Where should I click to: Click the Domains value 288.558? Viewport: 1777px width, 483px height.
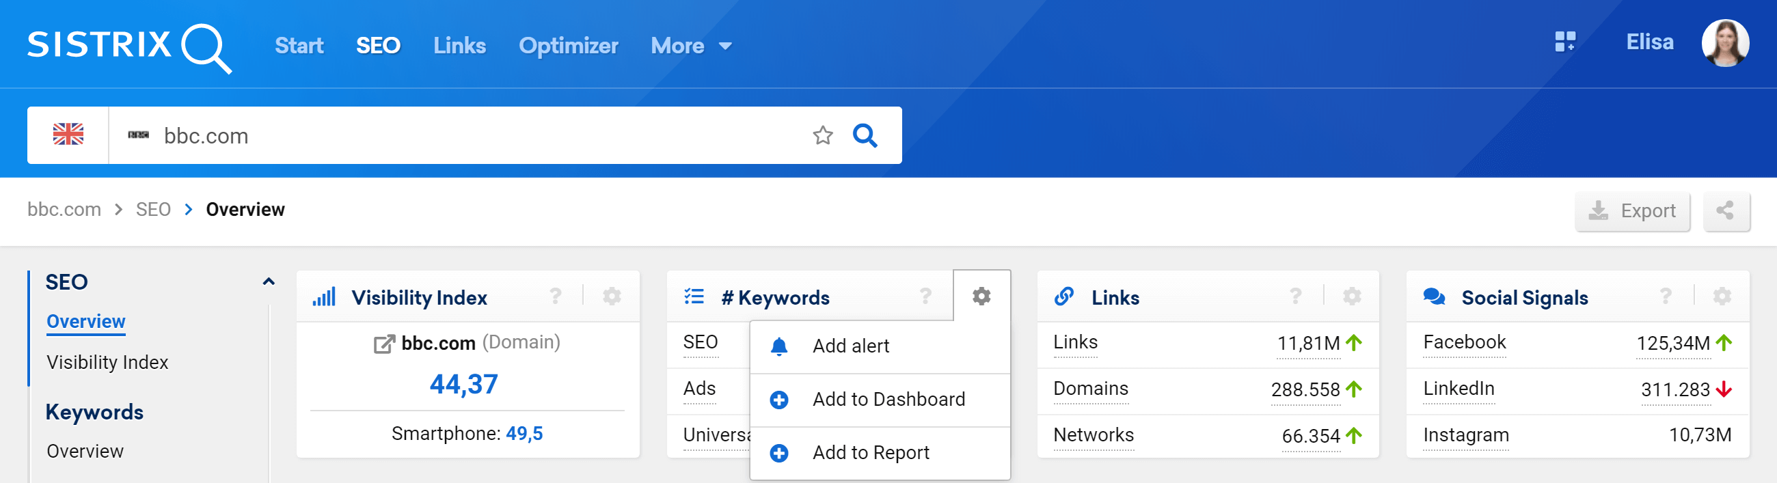coord(1306,390)
